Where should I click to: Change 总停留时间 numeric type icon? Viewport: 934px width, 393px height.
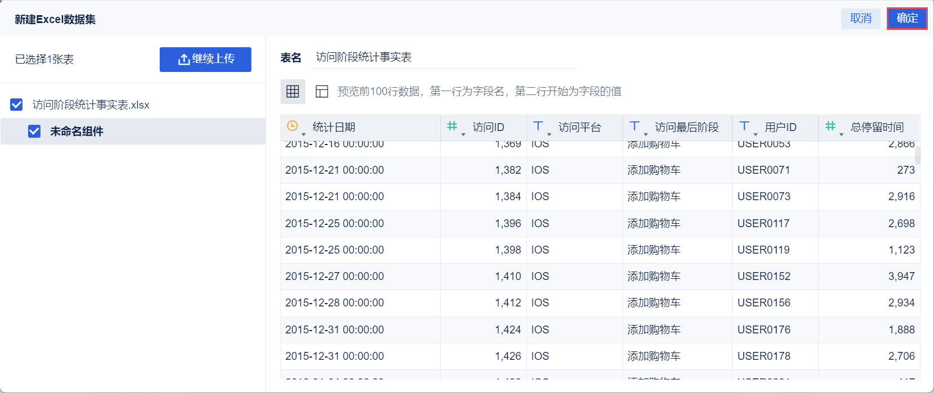tap(831, 126)
